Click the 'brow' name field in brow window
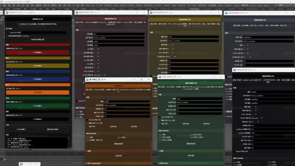The width and height of the screenshot is (295, 166). pyautogui.click(x=193, y=37)
